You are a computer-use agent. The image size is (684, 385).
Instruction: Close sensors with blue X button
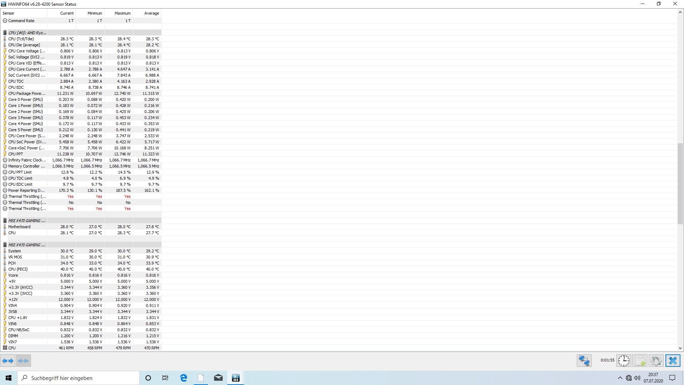pos(673,361)
